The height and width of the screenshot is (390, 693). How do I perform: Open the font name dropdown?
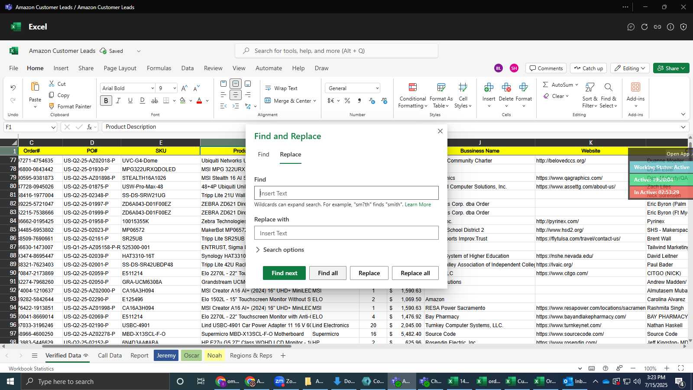pos(152,88)
